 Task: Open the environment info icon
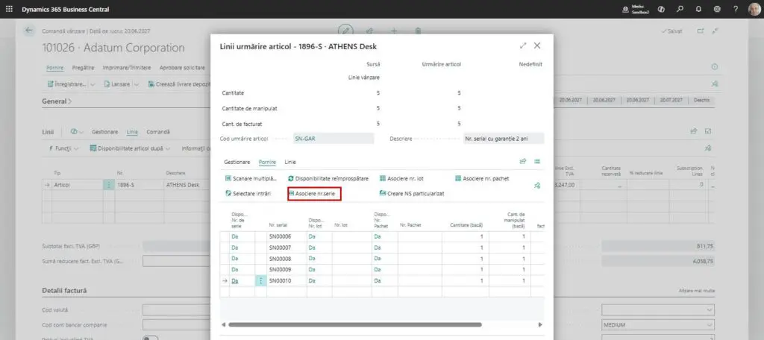(625, 9)
